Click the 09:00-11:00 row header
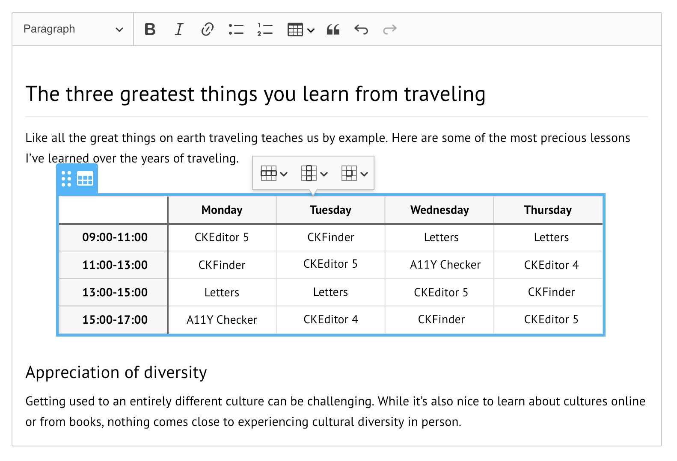This screenshot has height=461, width=677. (113, 237)
